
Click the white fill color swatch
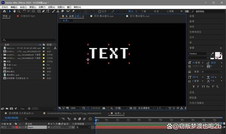click(218, 55)
